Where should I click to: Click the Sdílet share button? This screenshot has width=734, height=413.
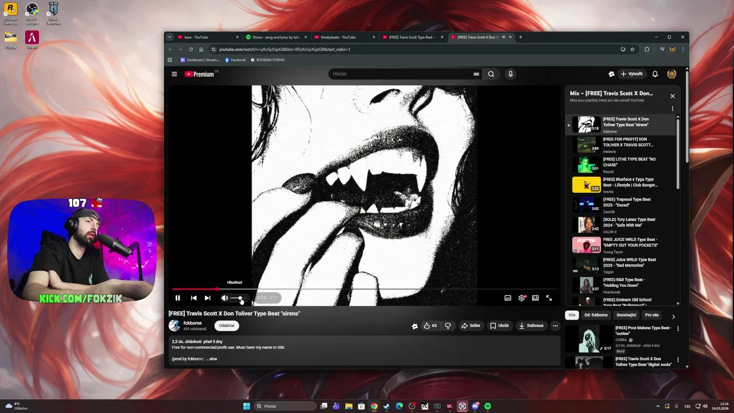point(471,326)
